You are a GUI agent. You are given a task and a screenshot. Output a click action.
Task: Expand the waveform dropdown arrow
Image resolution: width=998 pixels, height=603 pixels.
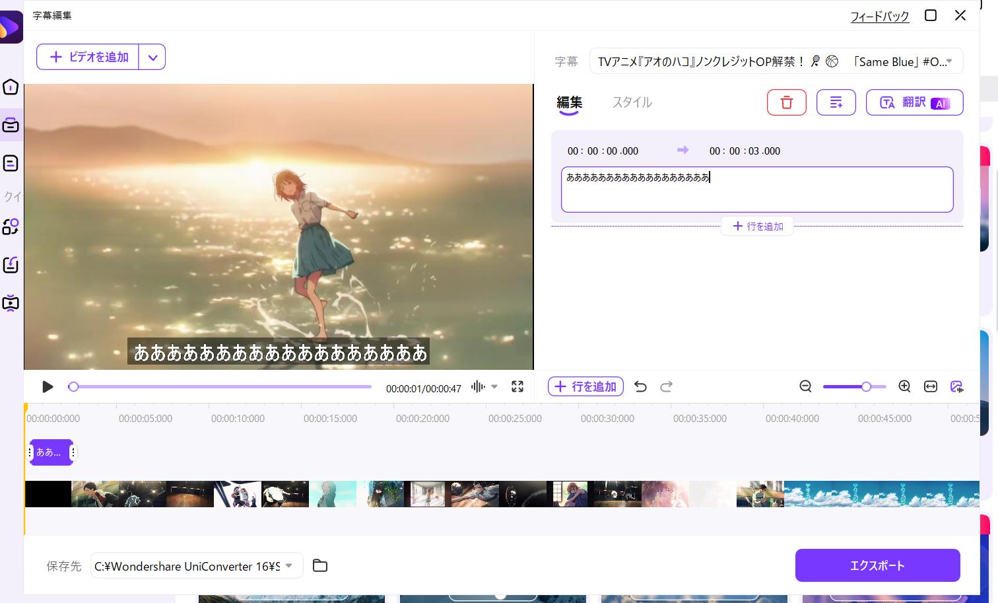coord(494,386)
